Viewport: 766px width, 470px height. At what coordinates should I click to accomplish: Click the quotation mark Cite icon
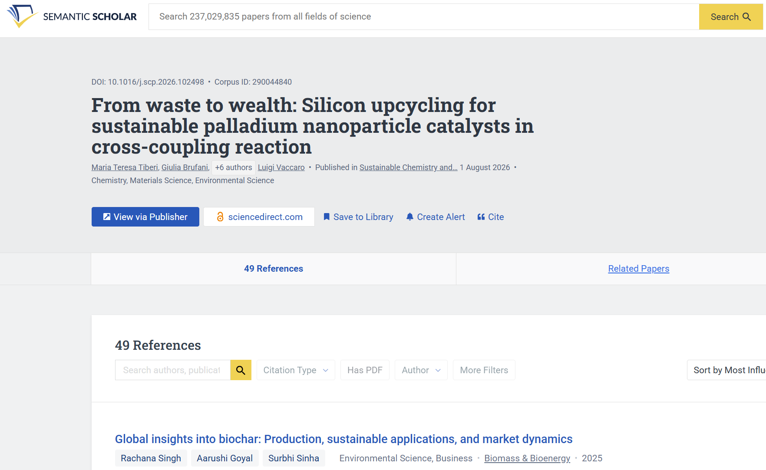pos(481,217)
